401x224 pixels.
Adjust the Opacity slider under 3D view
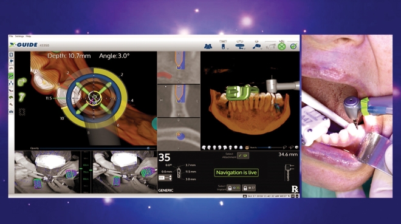point(269,148)
